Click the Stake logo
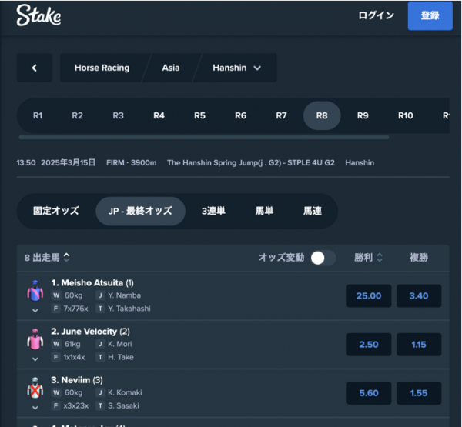Image resolution: width=462 pixels, height=427 pixels. tap(38, 15)
